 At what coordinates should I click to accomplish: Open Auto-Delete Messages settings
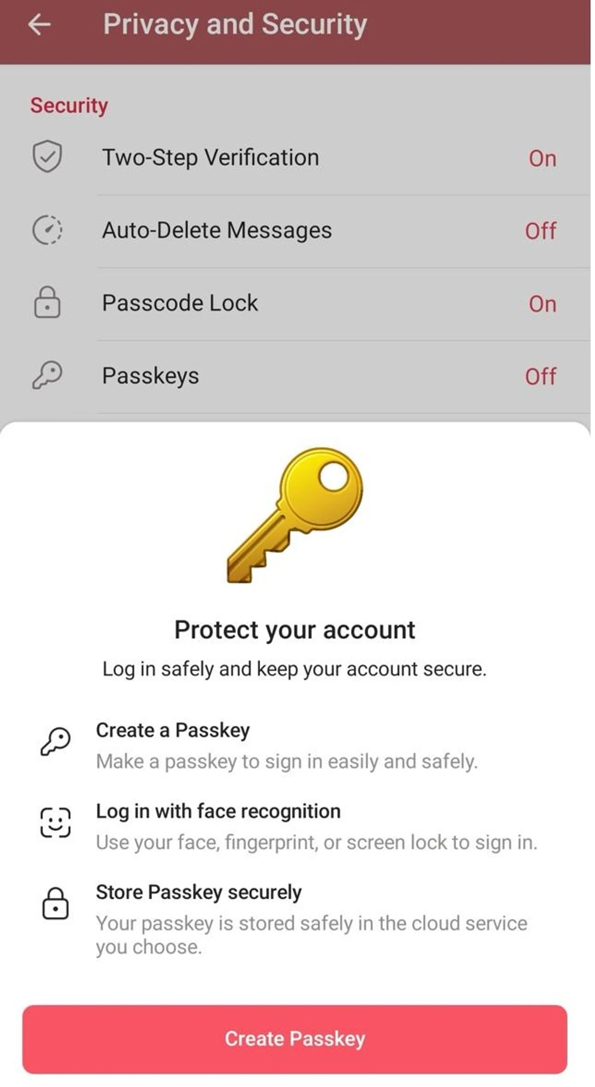coord(217,230)
